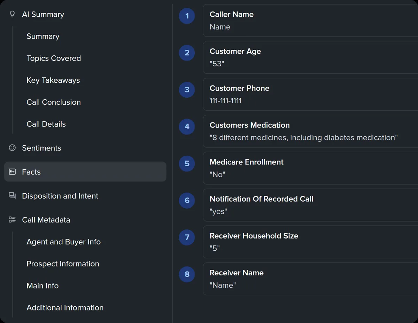This screenshot has height=323, width=418.
Task: Select Main Info under Call Metadata
Action: click(x=42, y=285)
